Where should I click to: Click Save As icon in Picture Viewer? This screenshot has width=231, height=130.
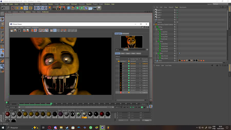pos(15,30)
